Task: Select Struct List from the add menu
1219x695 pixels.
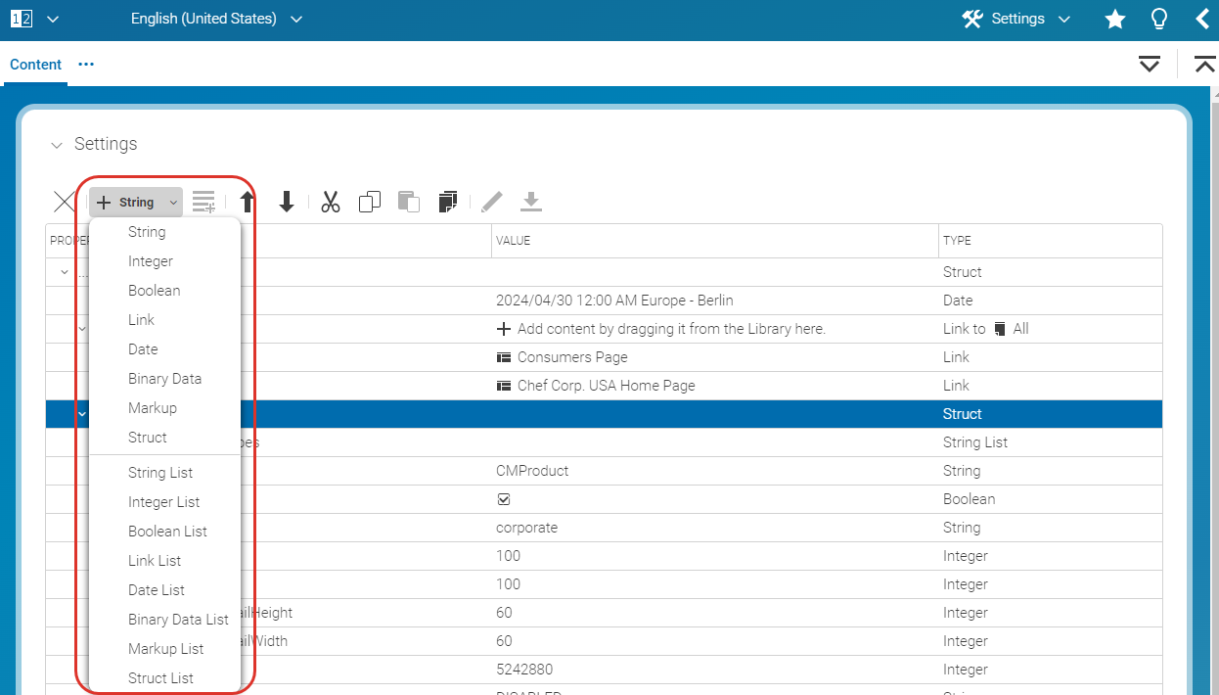Action: (x=160, y=678)
